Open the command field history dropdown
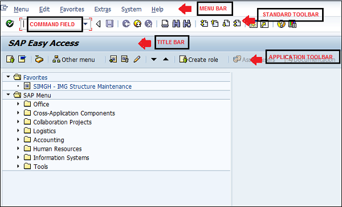 85,24
